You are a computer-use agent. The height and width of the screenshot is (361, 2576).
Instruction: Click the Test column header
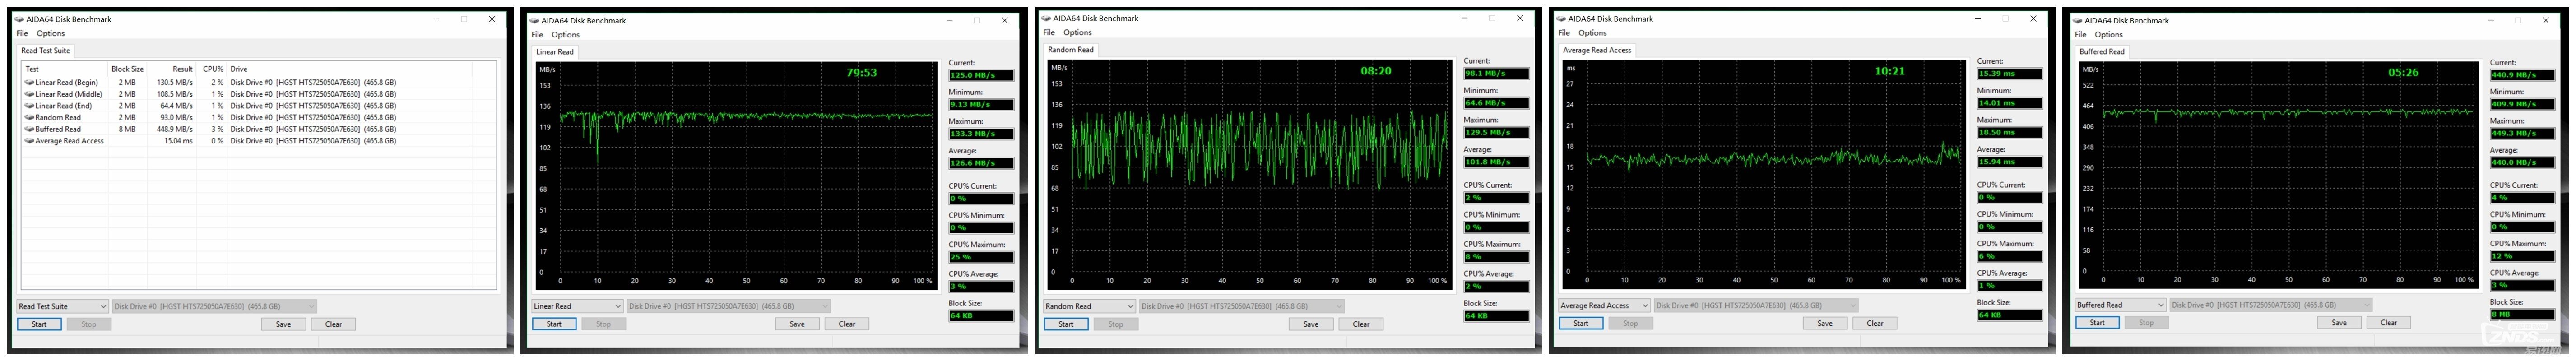pos(65,69)
